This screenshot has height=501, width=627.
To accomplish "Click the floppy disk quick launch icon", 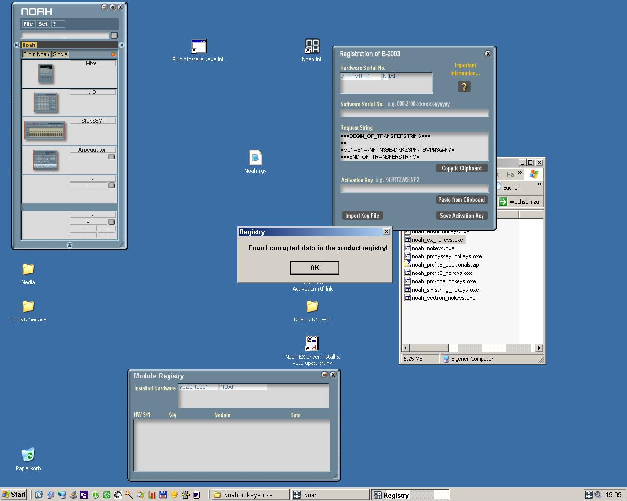I will pos(163,495).
